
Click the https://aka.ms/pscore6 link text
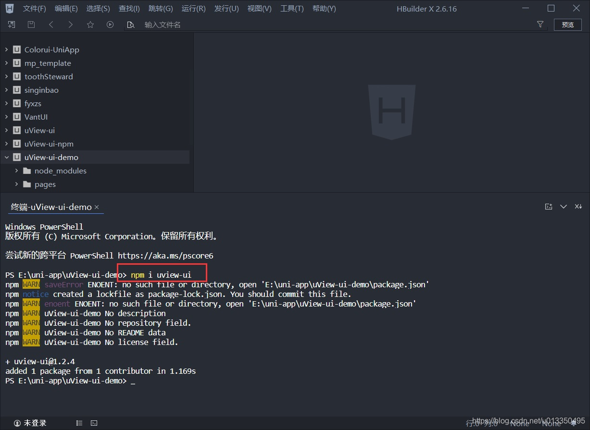(165, 256)
